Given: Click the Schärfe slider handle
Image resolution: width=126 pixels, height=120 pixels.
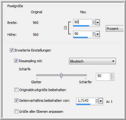Looking at the screenshot, I should [x=61, y=75].
